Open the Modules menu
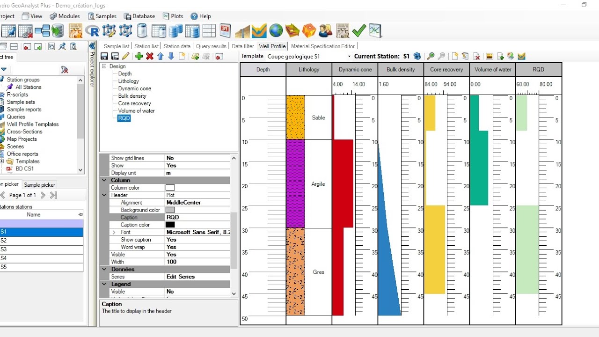Screen dimensions: 599x337 click(x=65, y=16)
